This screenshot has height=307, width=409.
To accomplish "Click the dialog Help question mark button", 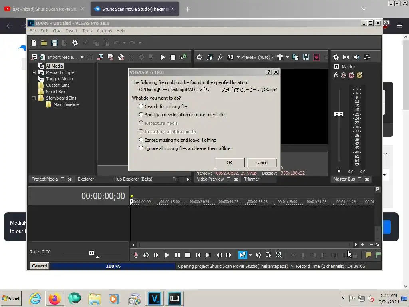I will (269, 72).
